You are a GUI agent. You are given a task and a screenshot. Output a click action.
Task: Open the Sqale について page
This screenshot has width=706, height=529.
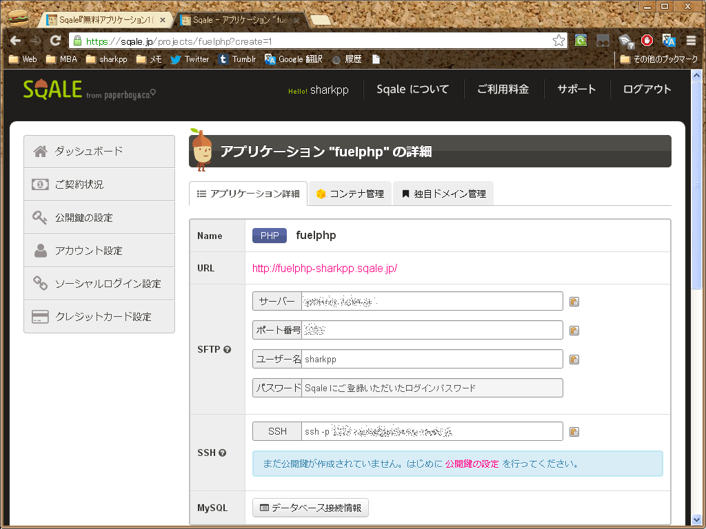click(x=412, y=89)
